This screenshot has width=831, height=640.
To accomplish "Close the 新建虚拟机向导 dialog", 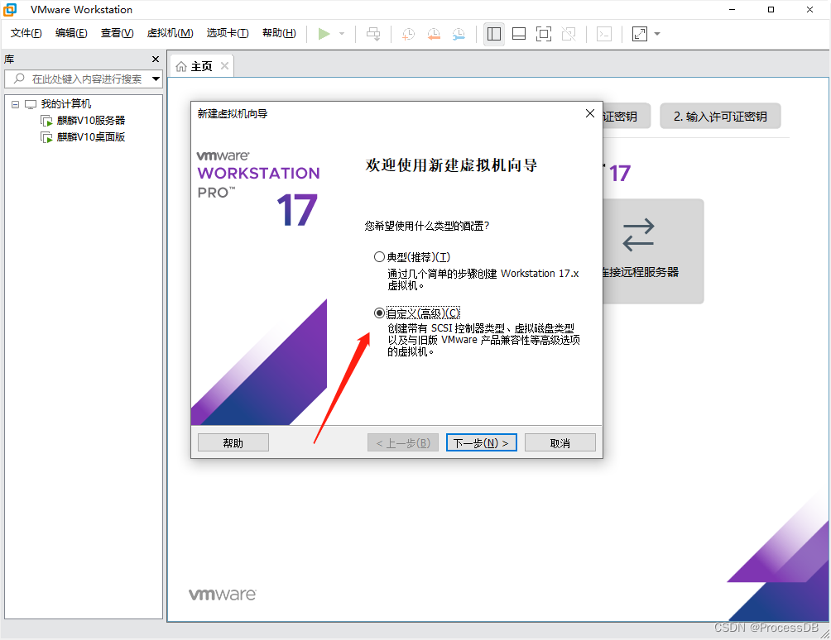I will [x=590, y=114].
